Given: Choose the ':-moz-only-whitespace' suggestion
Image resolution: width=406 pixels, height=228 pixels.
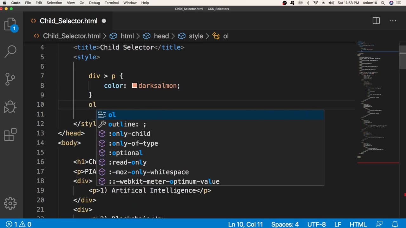Looking at the screenshot, I should (210, 172).
